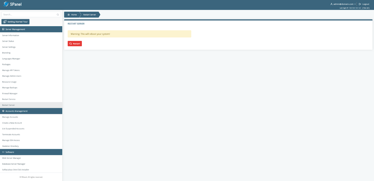
Task: Click the Server Management section icon
Action: [x=3, y=29]
